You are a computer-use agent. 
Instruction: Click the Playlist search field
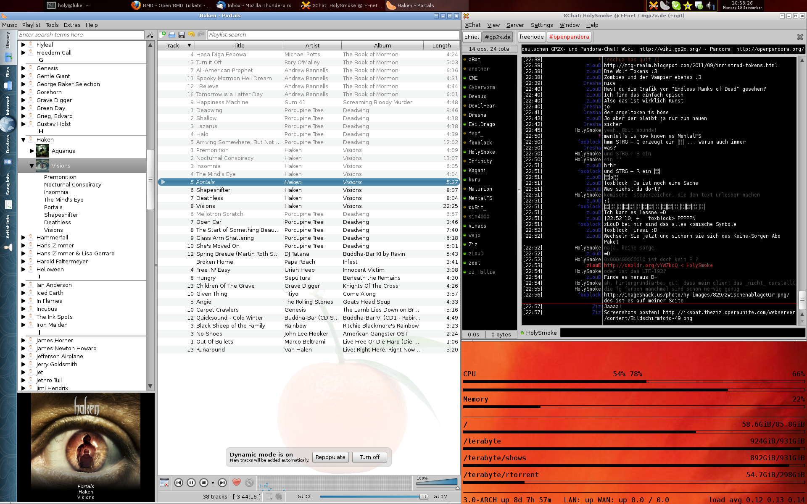tap(333, 35)
